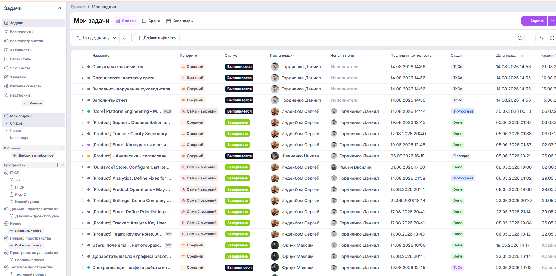Expand the Заполнить отчет task row
This screenshot has height=276, width=556.
[83, 100]
